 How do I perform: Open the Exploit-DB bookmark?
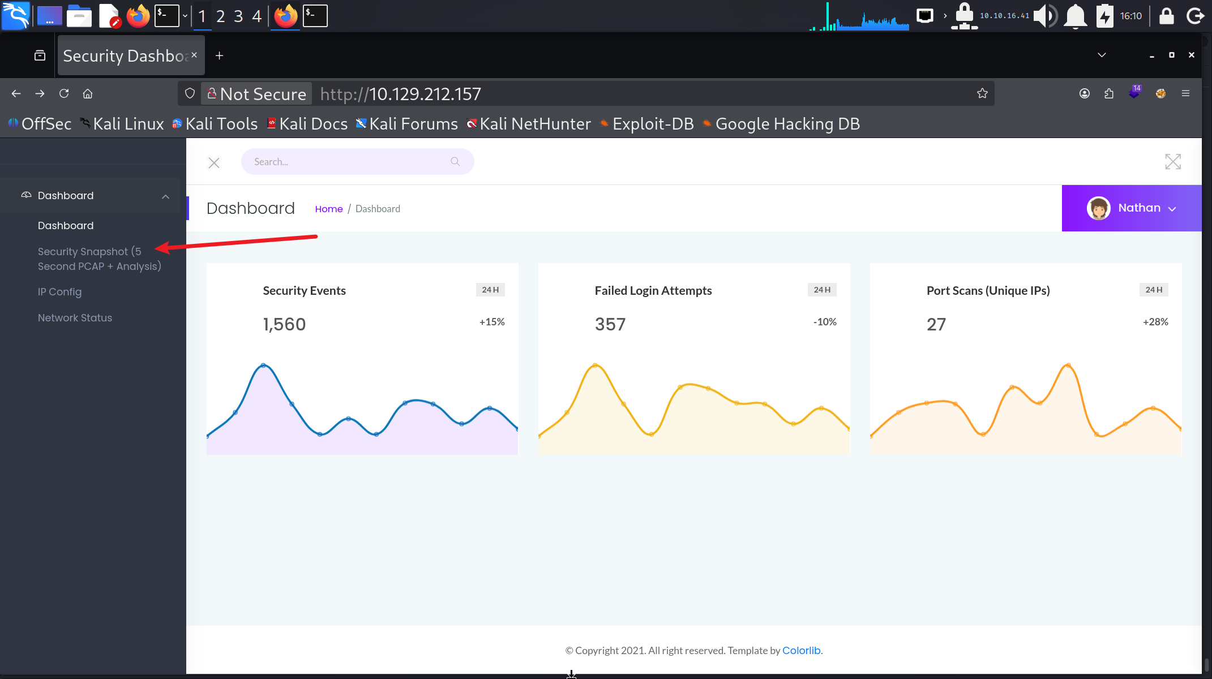click(x=646, y=124)
